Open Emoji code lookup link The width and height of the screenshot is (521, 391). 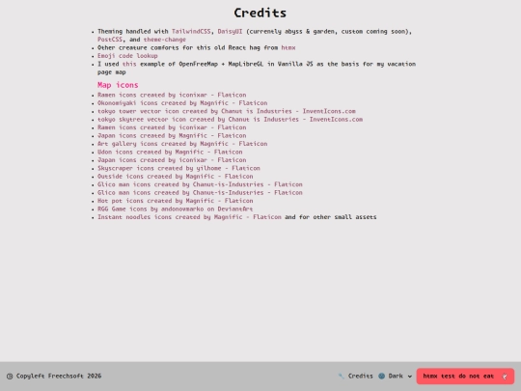pyautogui.click(x=127, y=56)
